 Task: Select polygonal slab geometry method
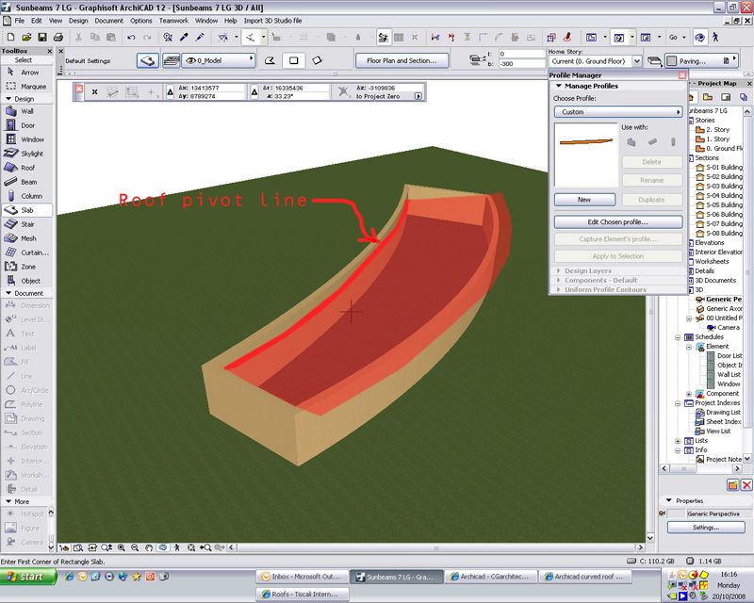pos(270,60)
